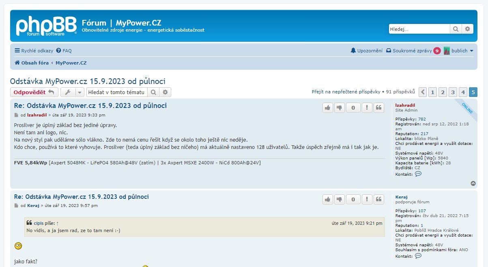The image size is (488, 267).
Task: Open Soukromé zprávy inbox
Action: coord(409,51)
